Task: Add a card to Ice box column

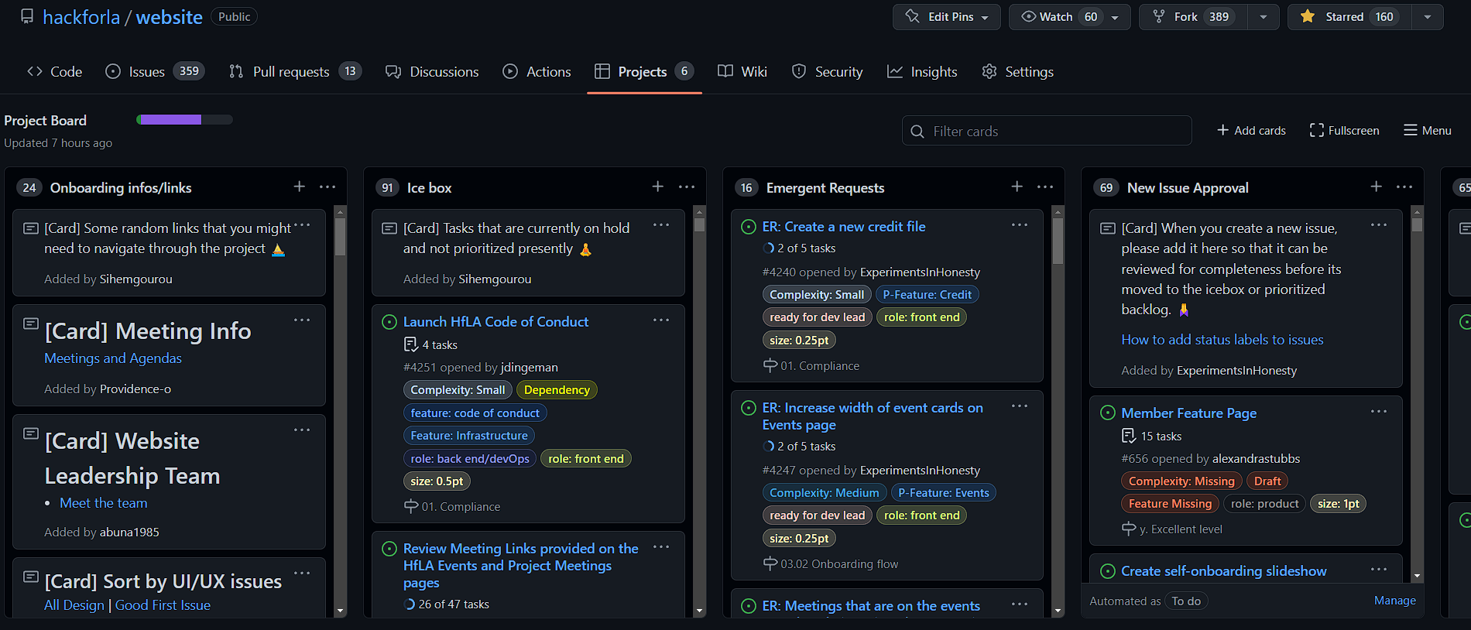Action: pyautogui.click(x=658, y=187)
